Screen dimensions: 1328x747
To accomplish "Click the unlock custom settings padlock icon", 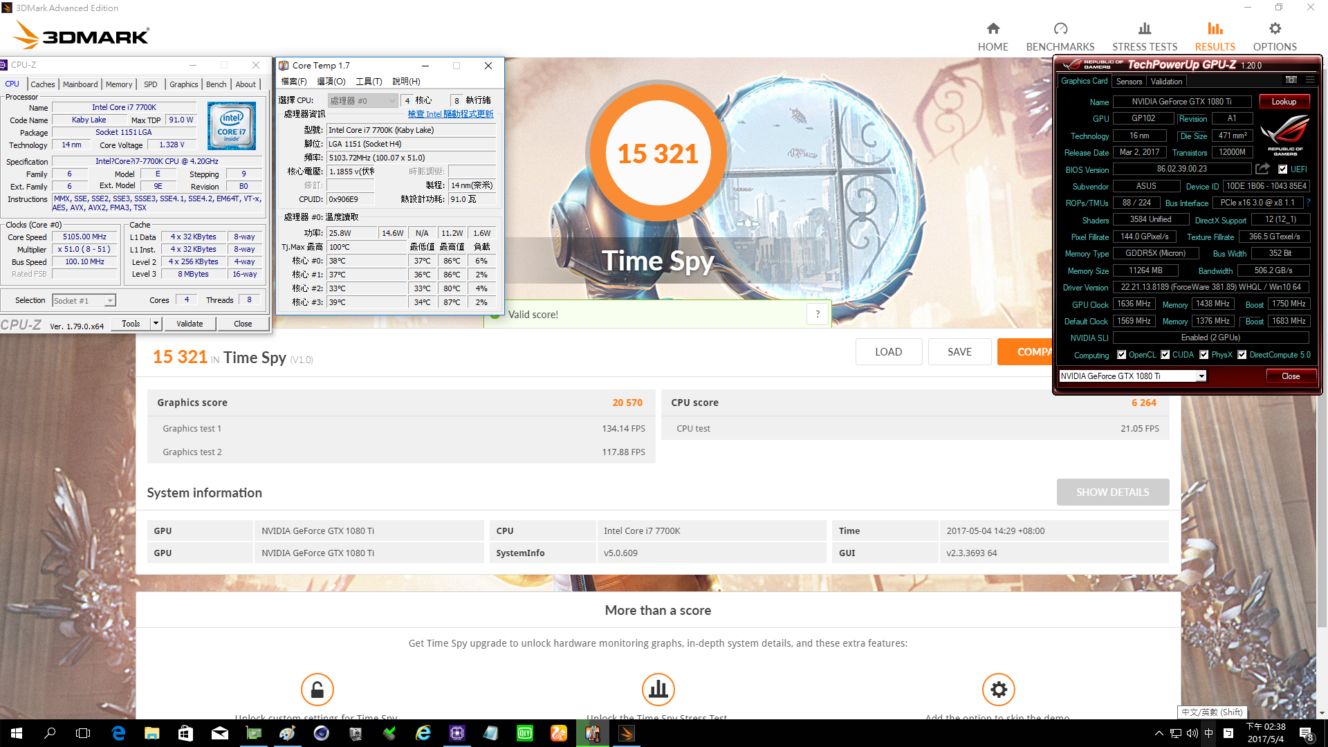I will tap(317, 690).
